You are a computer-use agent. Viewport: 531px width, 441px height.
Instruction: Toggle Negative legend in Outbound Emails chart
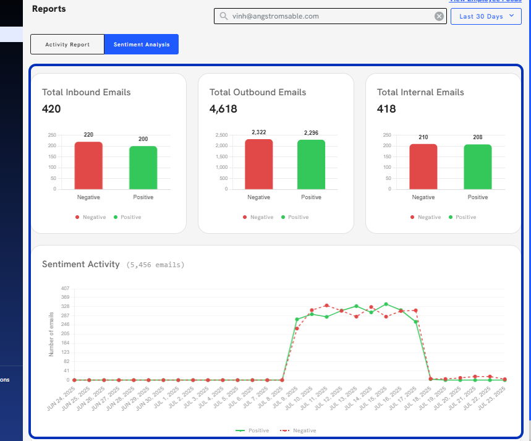[x=258, y=217]
